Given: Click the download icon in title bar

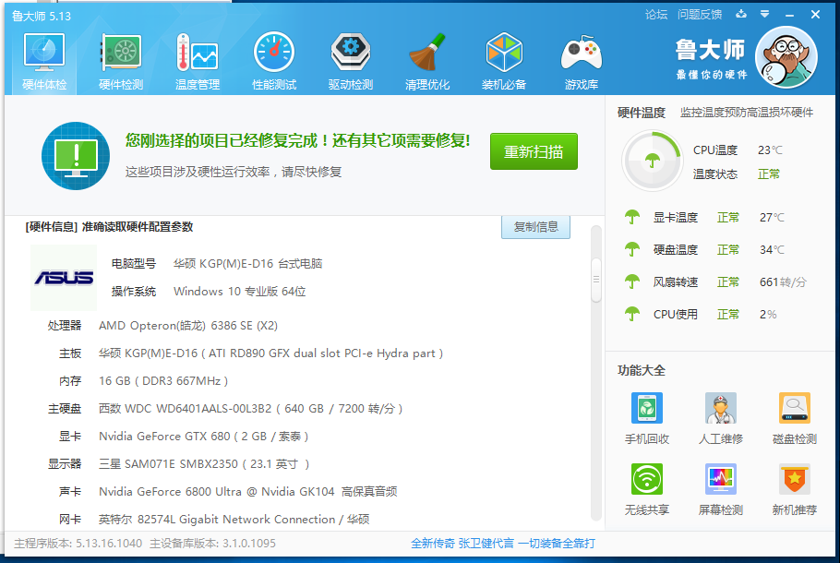Looking at the screenshot, I should tap(741, 14).
